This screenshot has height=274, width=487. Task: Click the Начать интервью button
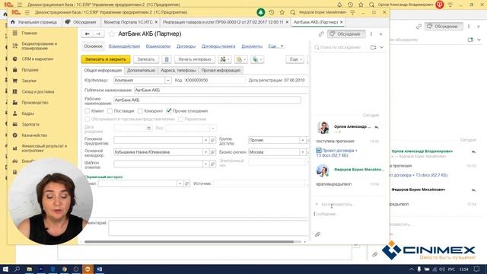point(195,59)
